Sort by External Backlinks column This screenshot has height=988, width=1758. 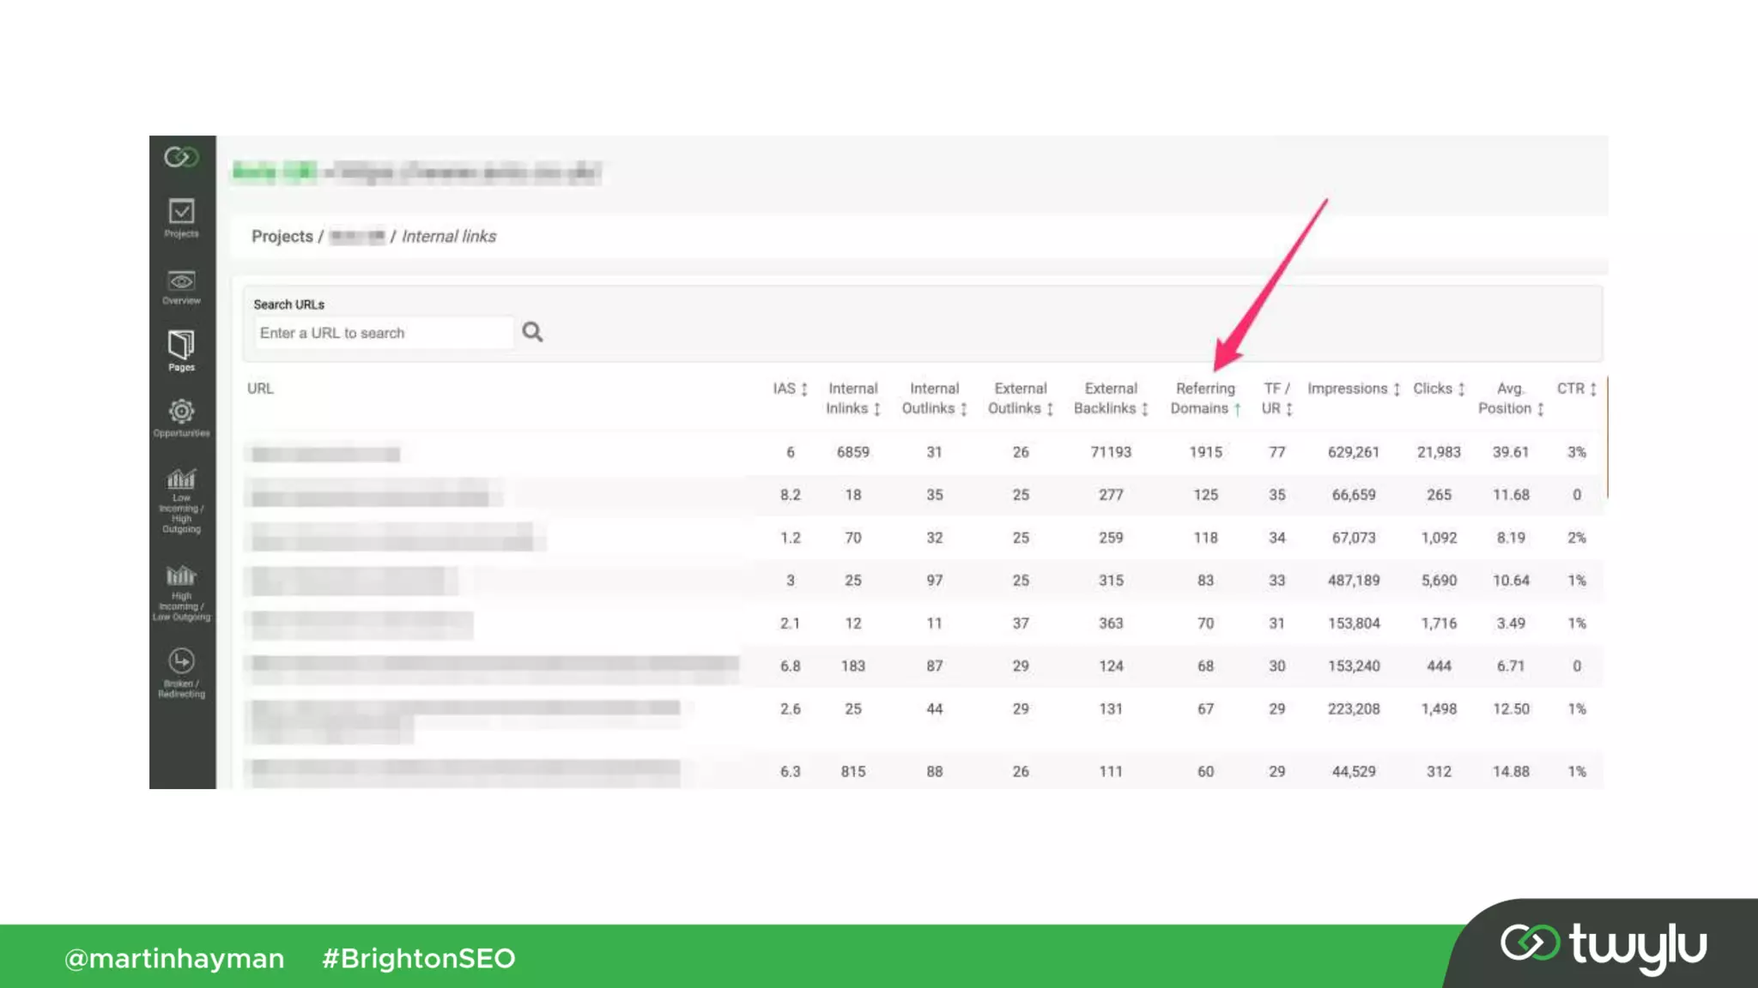coord(1111,399)
